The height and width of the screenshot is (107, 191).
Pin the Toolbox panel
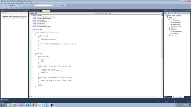pos(26,11)
